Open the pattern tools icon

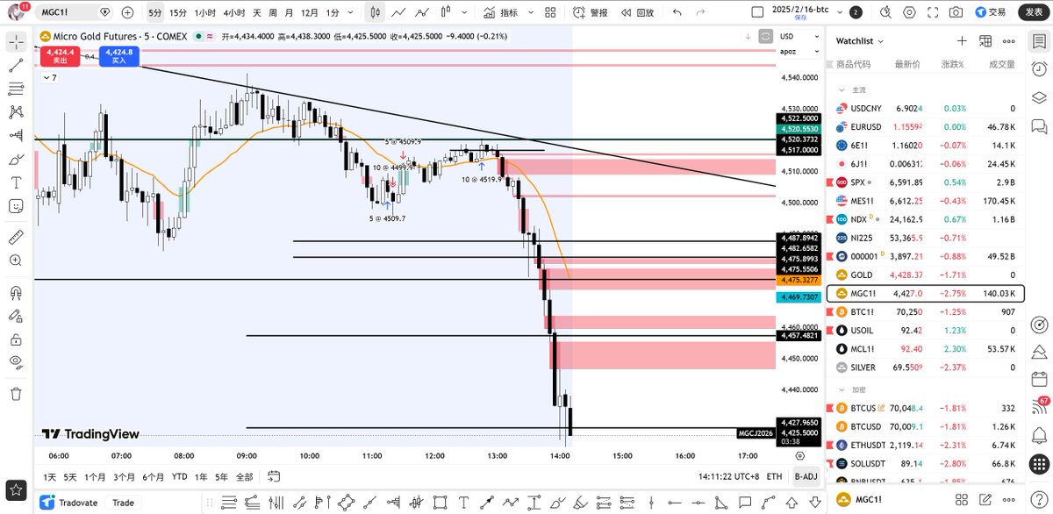(16, 112)
